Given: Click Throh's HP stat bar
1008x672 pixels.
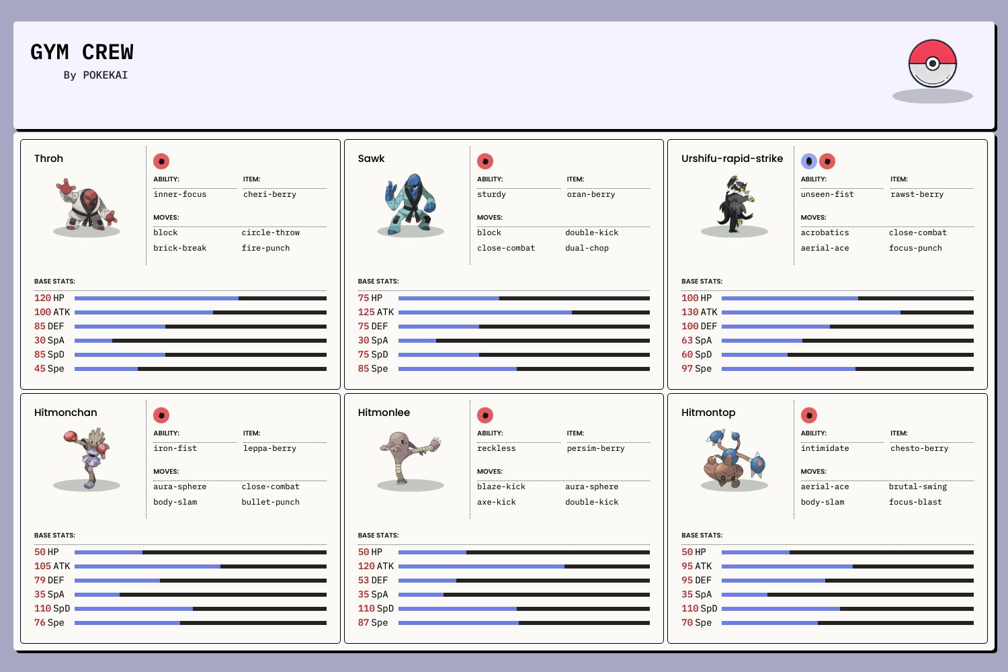Looking at the screenshot, I should 200,298.
